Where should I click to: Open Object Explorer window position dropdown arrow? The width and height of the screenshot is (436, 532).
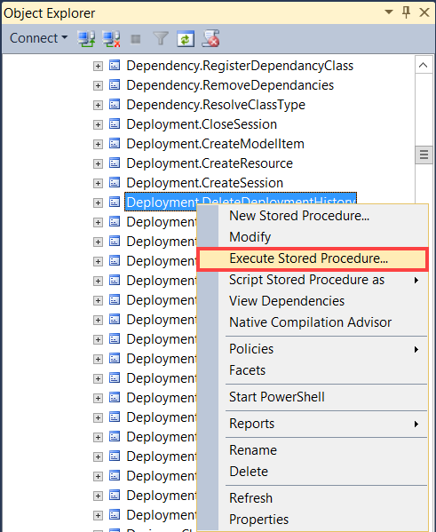pos(389,12)
